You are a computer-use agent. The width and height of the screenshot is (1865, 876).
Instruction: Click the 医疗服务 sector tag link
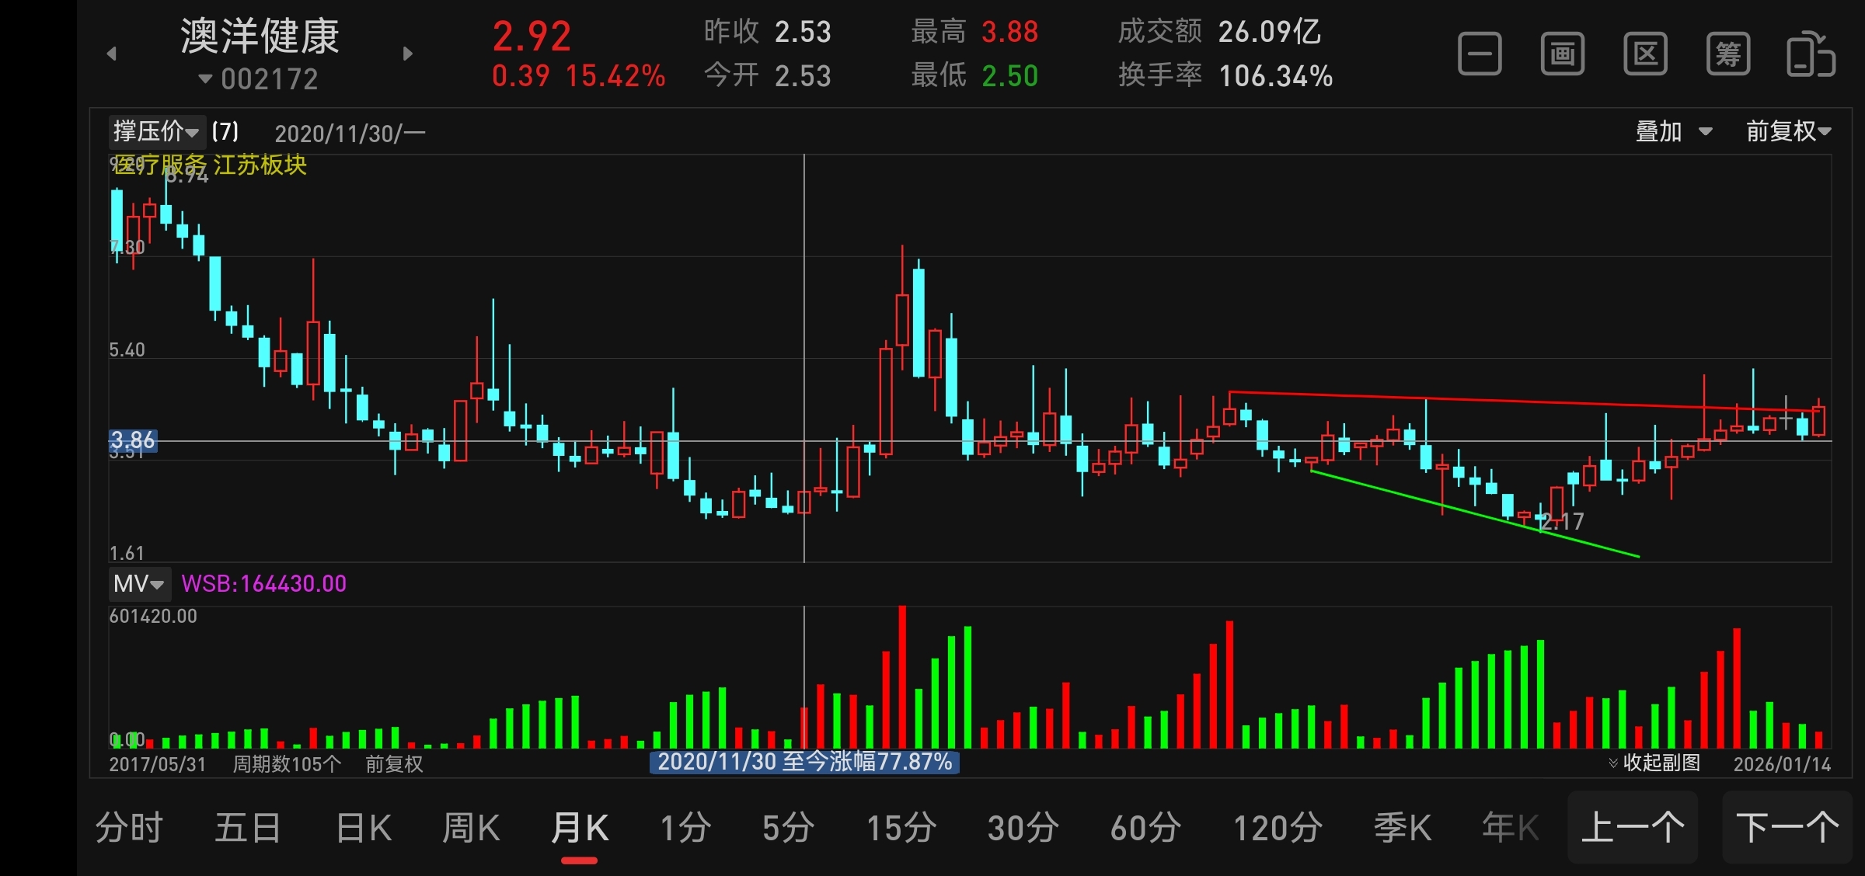point(159,165)
